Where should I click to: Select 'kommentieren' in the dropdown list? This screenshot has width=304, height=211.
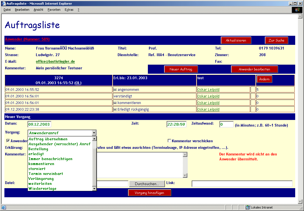tap(41, 164)
